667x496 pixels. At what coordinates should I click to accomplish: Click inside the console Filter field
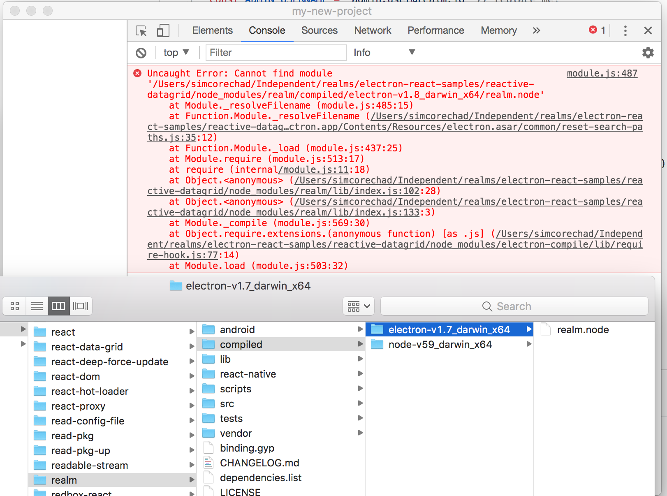tap(276, 53)
